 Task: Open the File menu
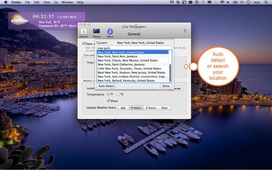(x=28, y=2)
